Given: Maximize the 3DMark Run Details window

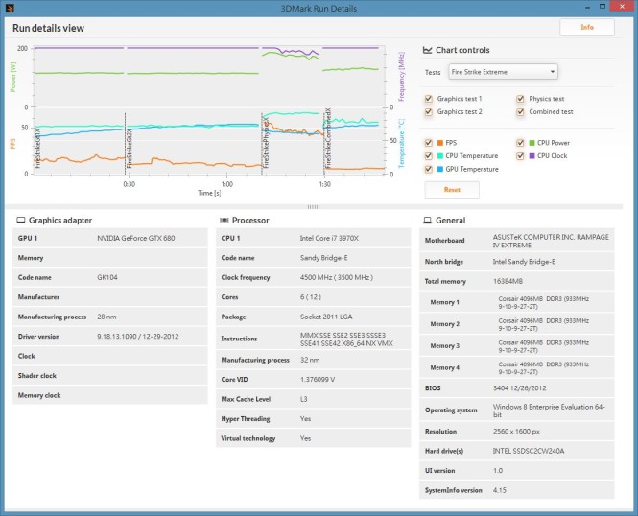Looking at the screenshot, I should [603, 6].
